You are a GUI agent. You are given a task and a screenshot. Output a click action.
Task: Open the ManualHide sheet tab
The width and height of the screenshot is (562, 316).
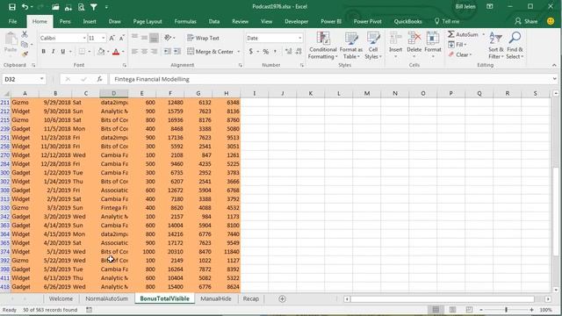click(216, 298)
